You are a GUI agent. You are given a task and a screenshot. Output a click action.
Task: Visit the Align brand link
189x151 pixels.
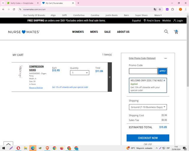tap(53, 15)
